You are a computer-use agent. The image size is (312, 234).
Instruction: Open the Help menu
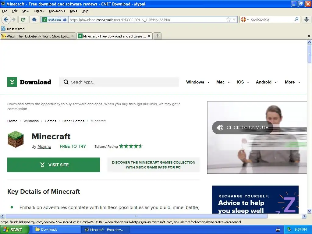click(x=85, y=11)
